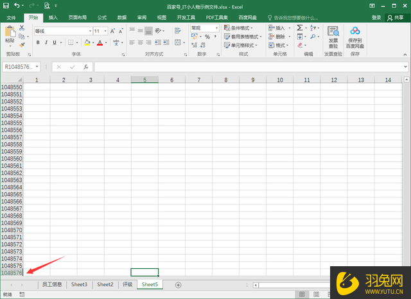Expand the font name combo box
Viewport: 411px width, 299px height.
(x=90, y=31)
